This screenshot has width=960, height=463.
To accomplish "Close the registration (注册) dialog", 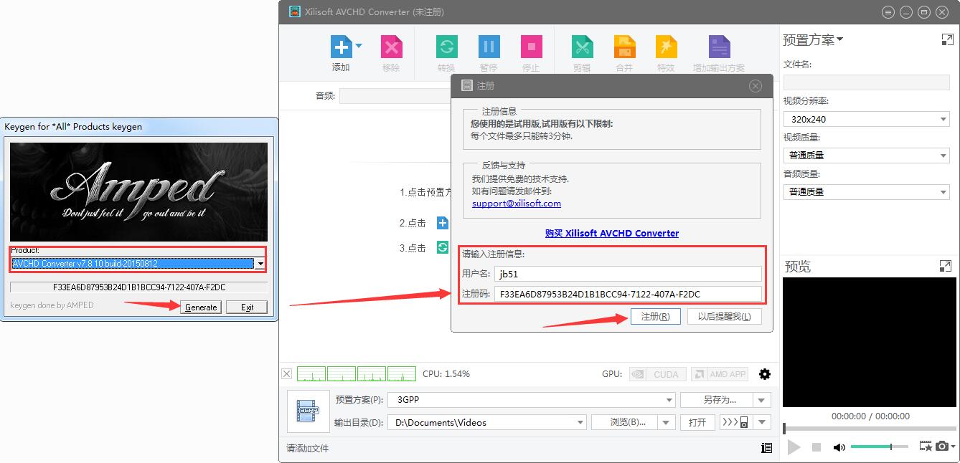I will (755, 85).
